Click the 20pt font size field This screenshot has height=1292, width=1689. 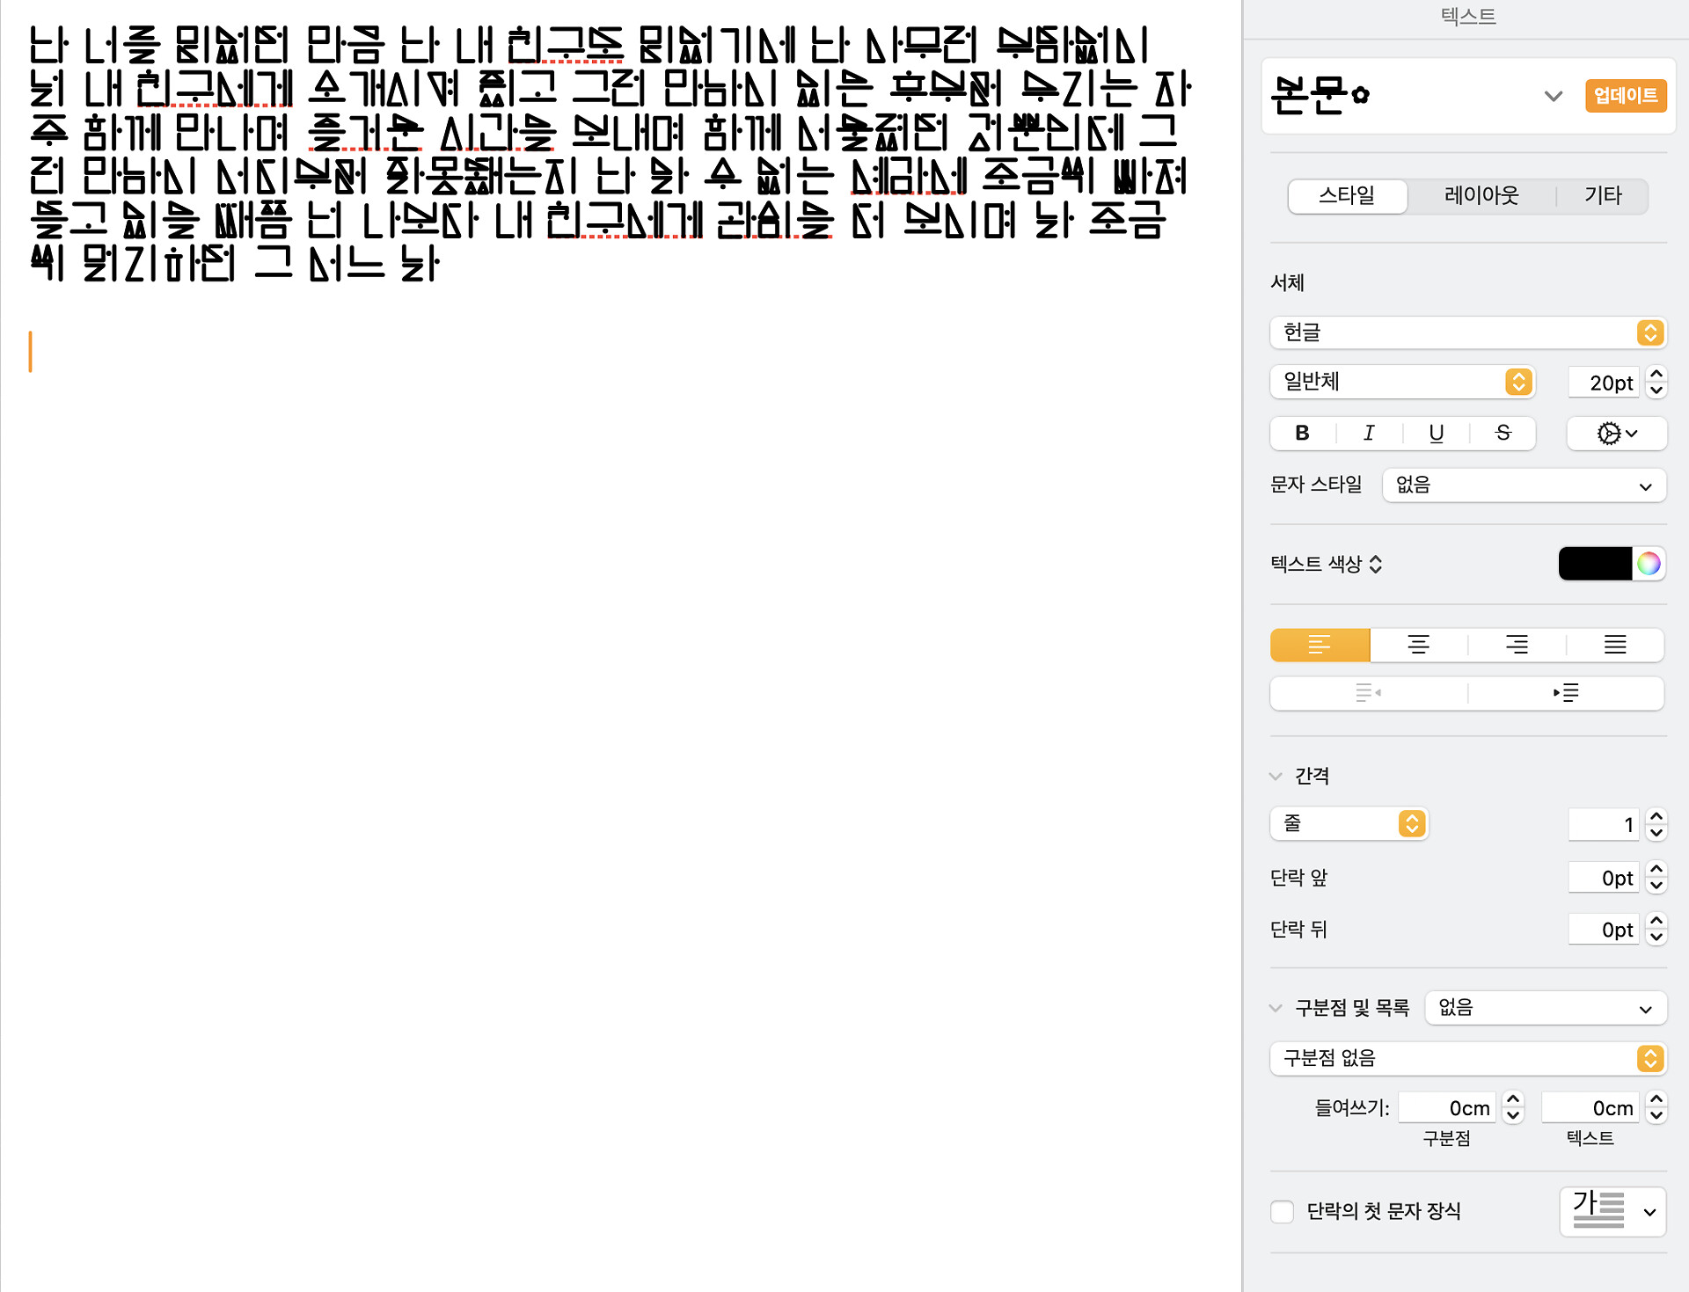pyautogui.click(x=1604, y=383)
